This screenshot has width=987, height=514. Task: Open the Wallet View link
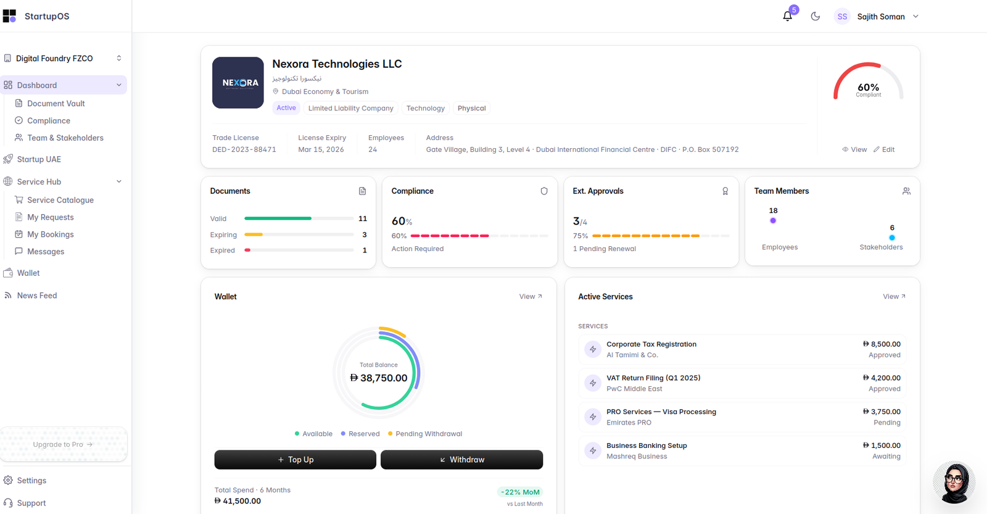click(x=531, y=297)
